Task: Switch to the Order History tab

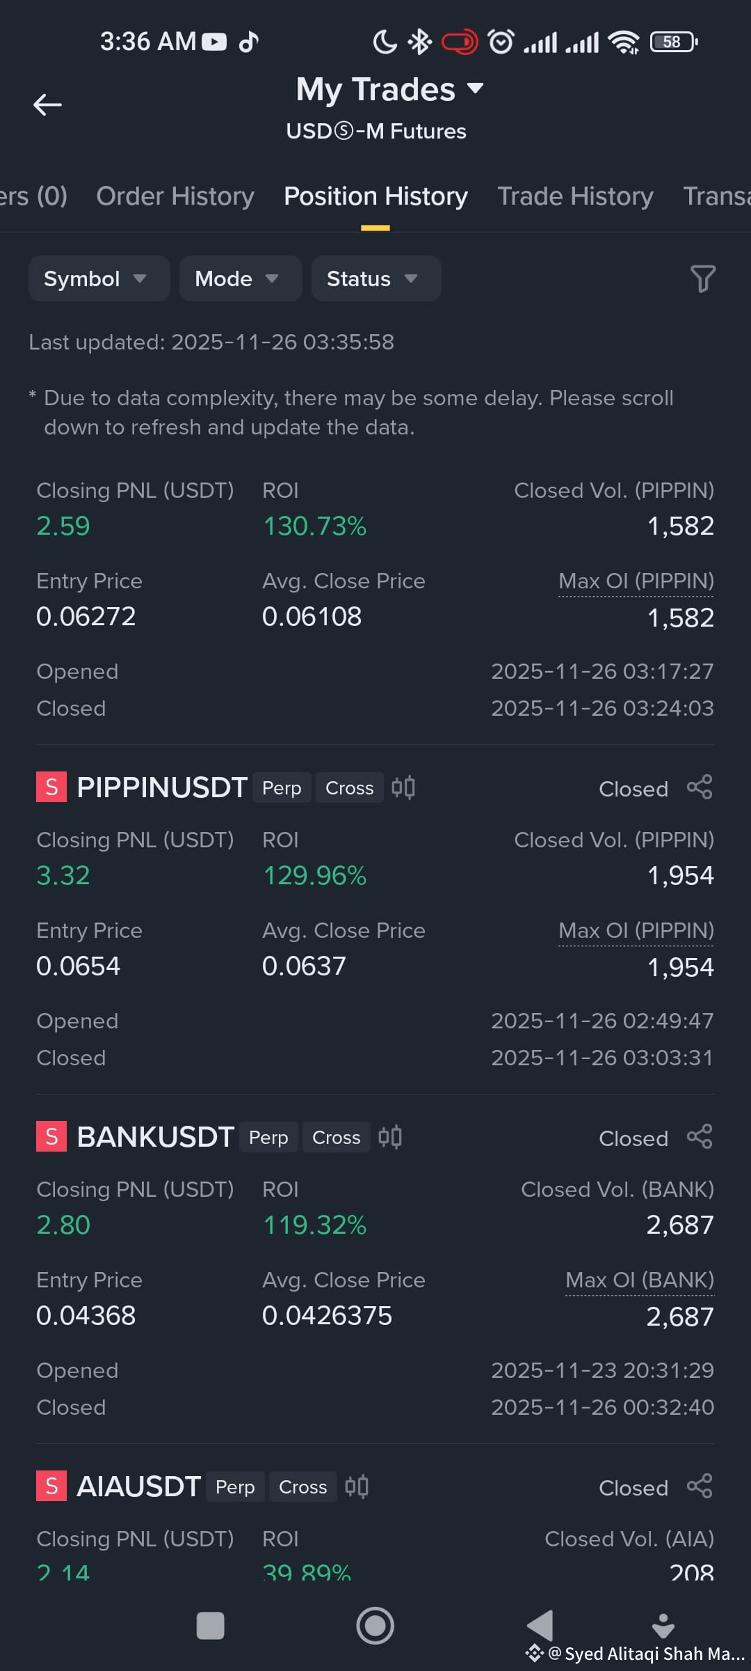Action: [175, 196]
